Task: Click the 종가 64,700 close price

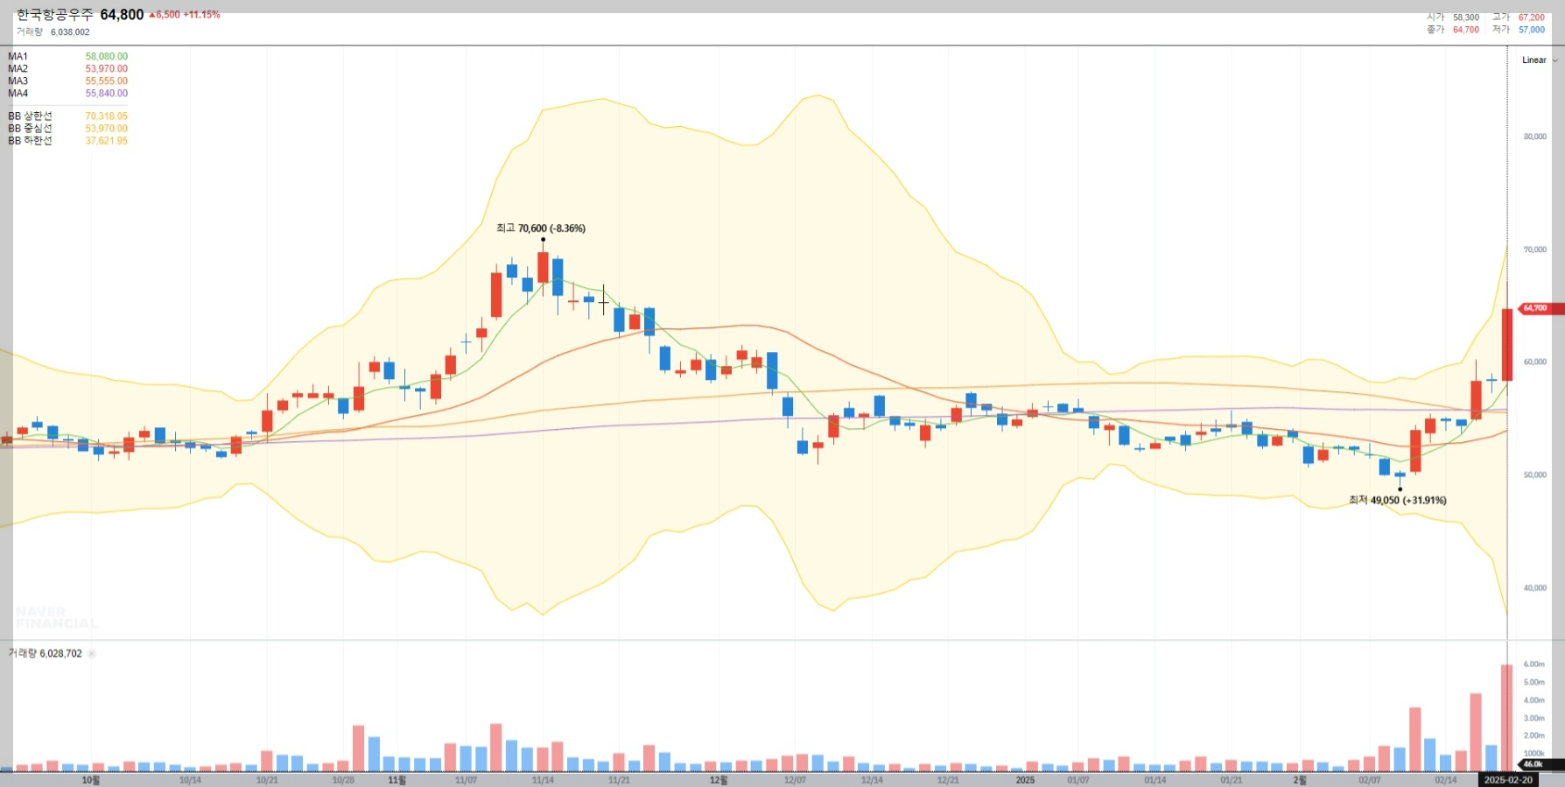Action: [1453, 29]
